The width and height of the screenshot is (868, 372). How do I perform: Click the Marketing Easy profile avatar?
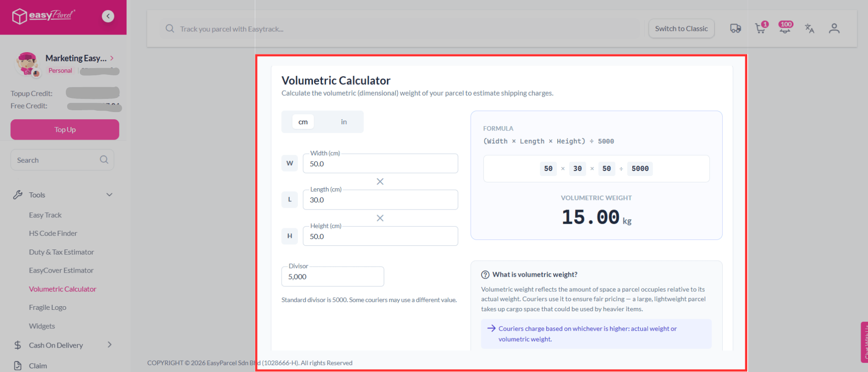pos(27,64)
